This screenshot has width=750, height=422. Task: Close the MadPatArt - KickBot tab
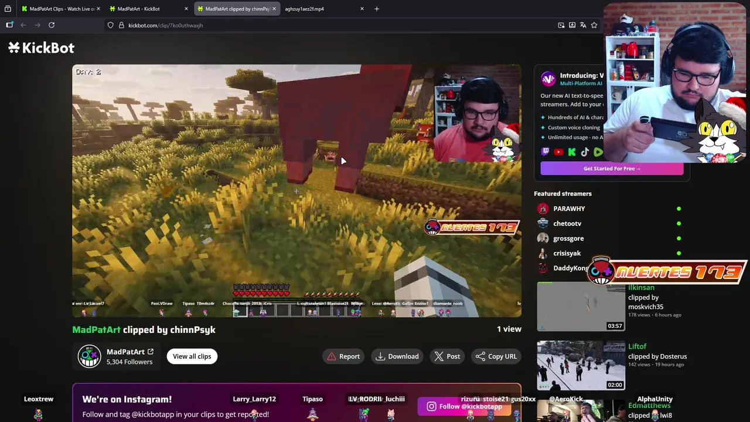click(x=186, y=9)
